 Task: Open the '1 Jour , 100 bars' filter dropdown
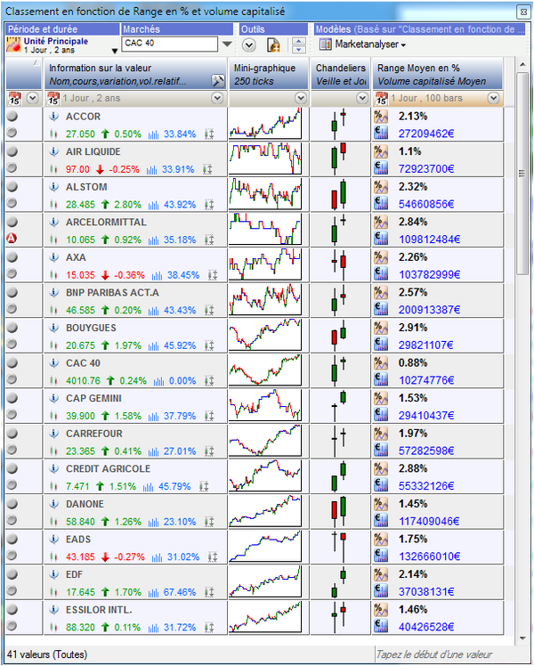493,99
